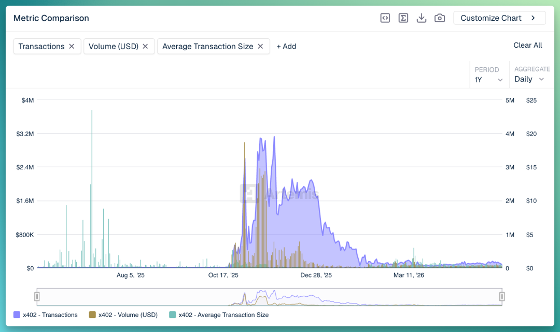
Task: Click the $10 right axis label
Action: [x=531, y=201]
